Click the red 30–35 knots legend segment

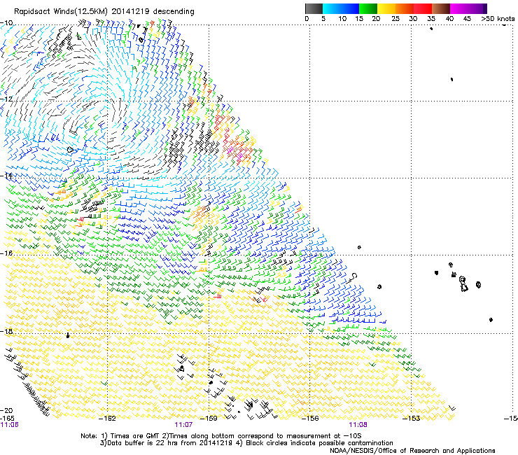pos(423,8)
